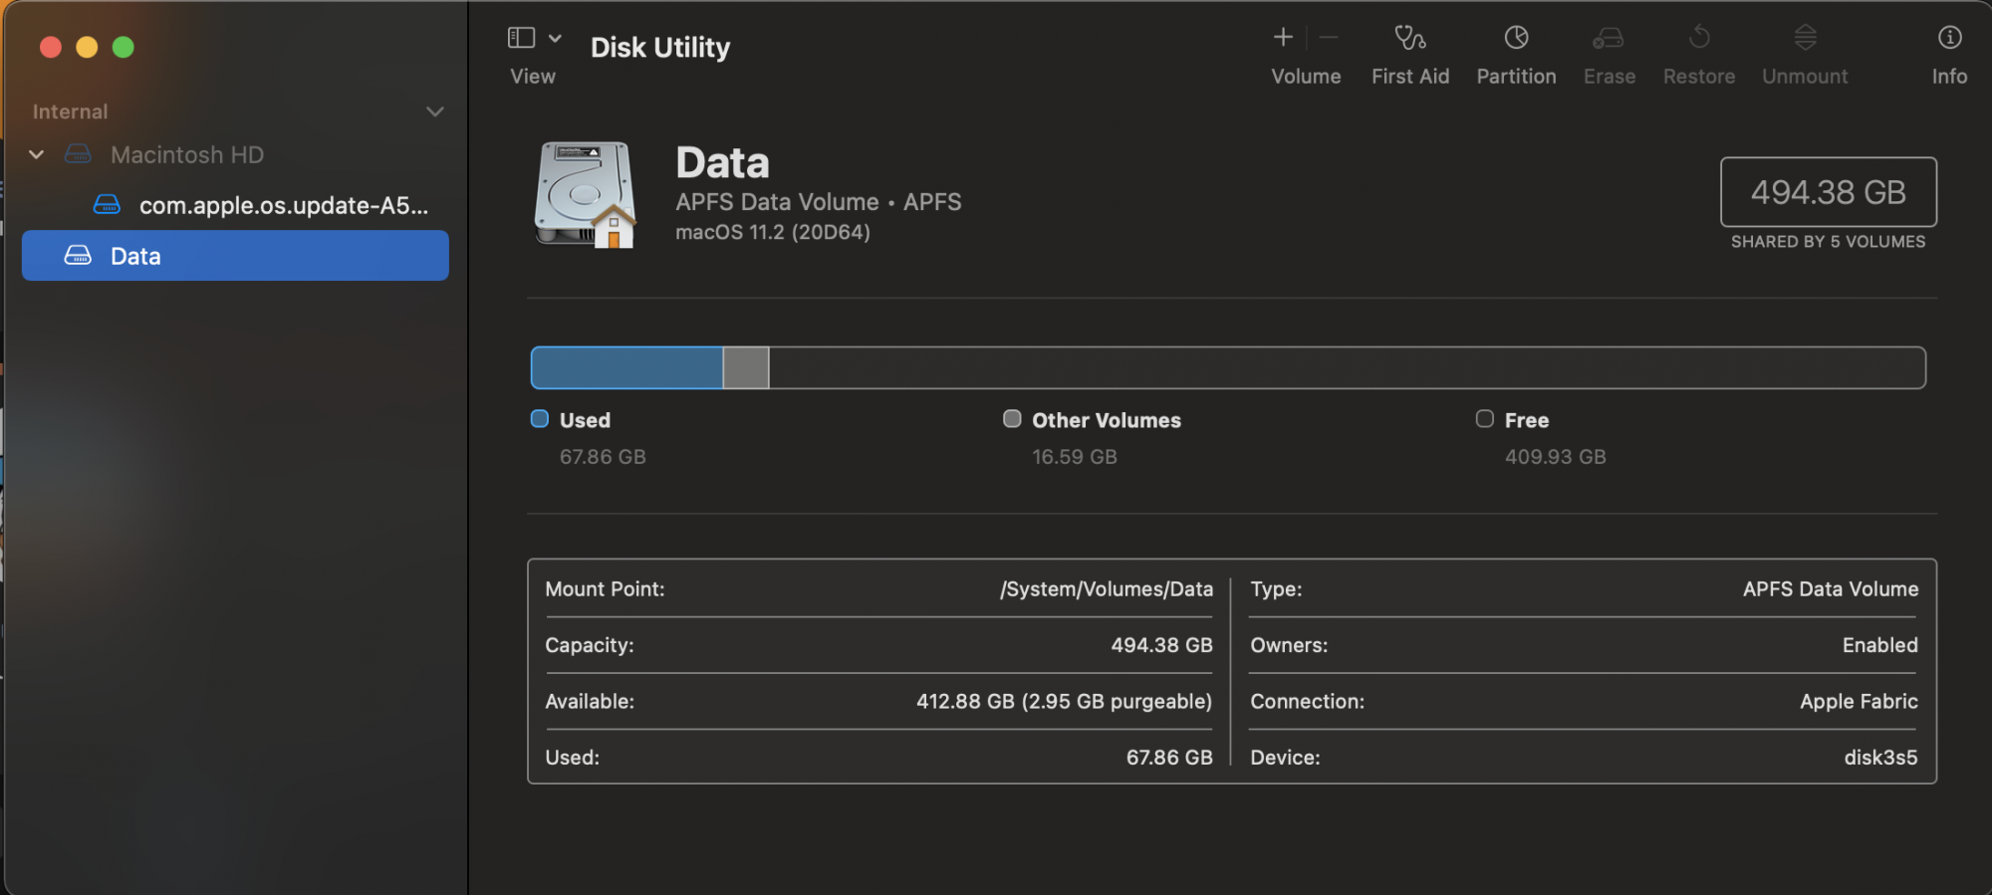Click the Info toolbar label

point(1949,77)
